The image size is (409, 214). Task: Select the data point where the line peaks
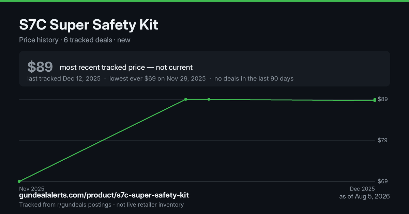click(186, 99)
